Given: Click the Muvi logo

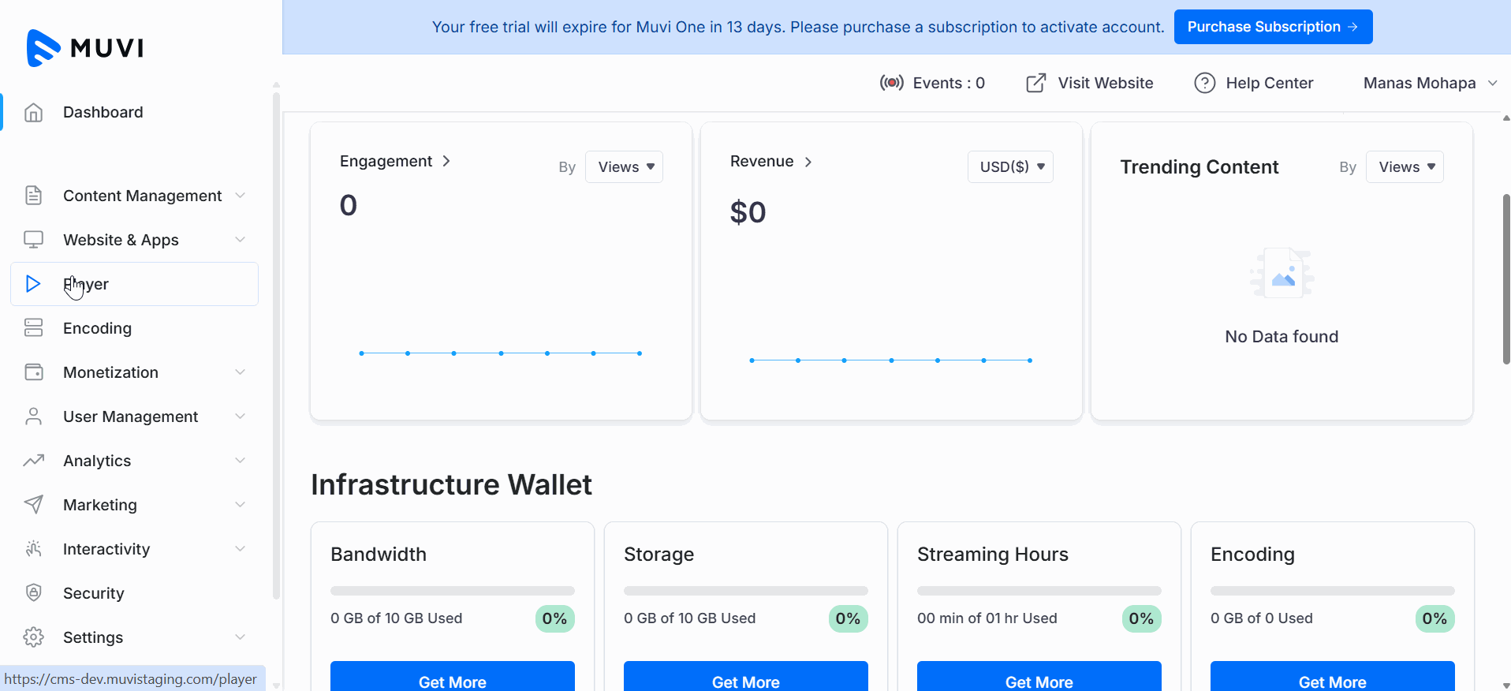Looking at the screenshot, I should point(85,47).
